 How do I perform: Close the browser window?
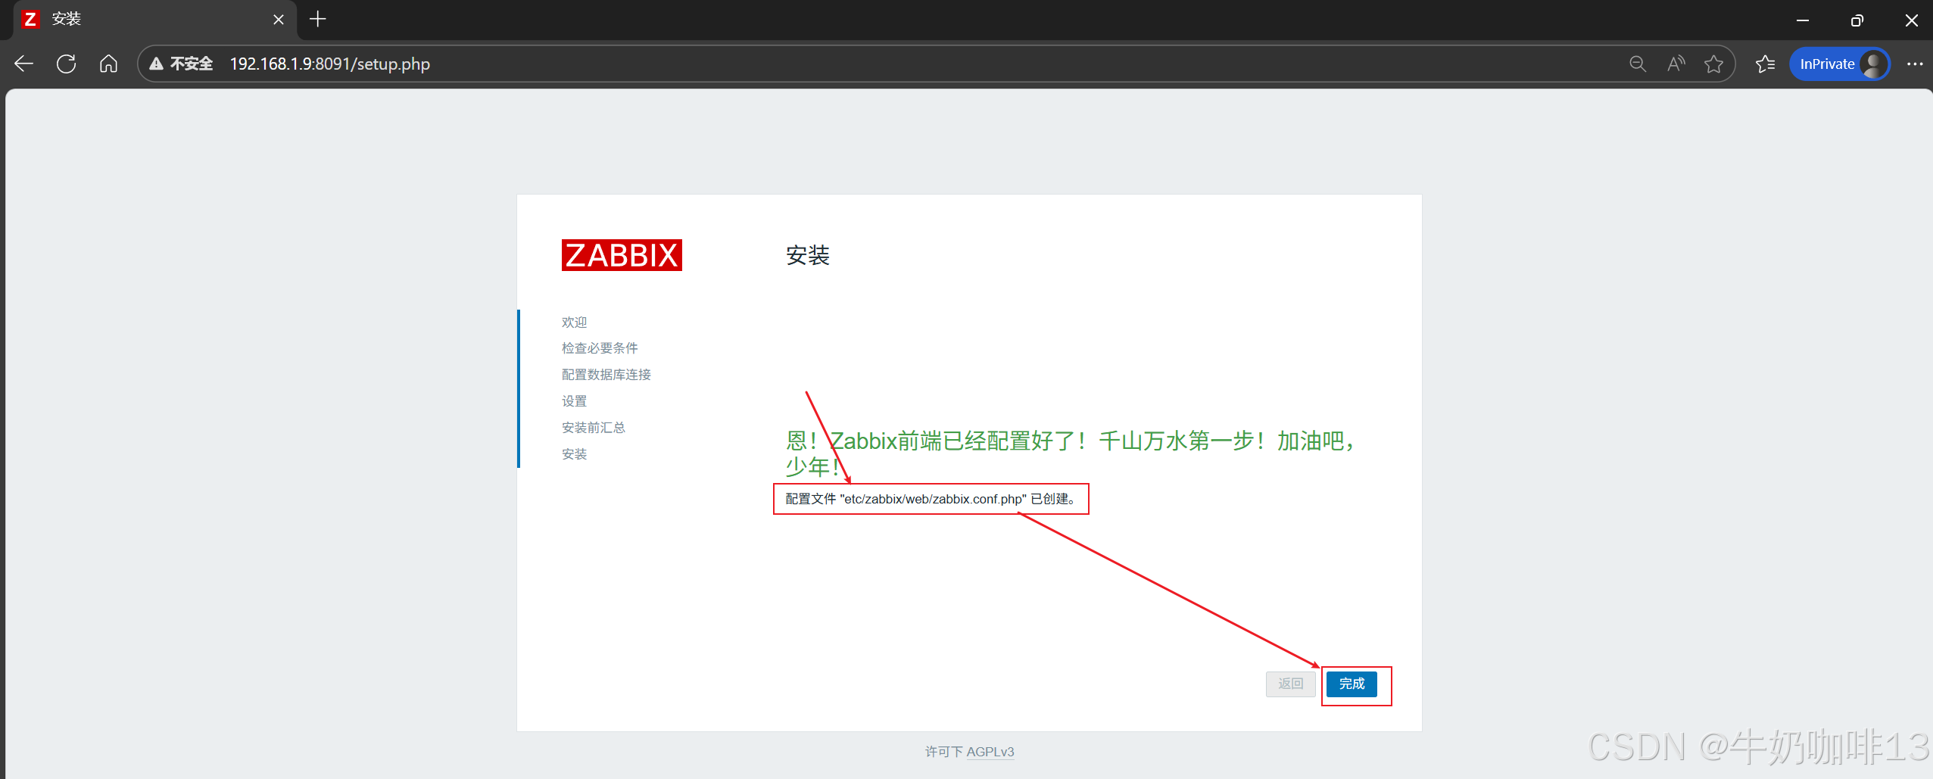(1911, 20)
